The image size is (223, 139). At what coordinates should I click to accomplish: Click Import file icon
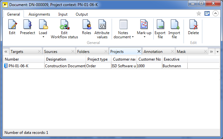point(175,25)
